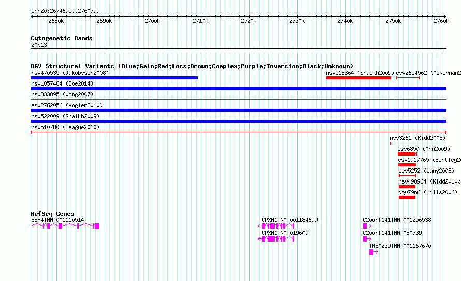The height and width of the screenshot is (281, 461).
Task: Select the blue bar under nsv522009 (Shaikh2009)
Action: tap(238, 121)
